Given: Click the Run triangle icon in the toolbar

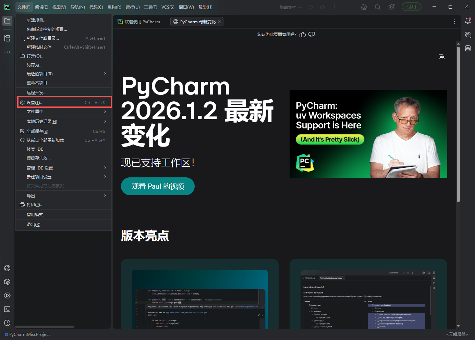Looking at the screenshot, I should [311, 7].
